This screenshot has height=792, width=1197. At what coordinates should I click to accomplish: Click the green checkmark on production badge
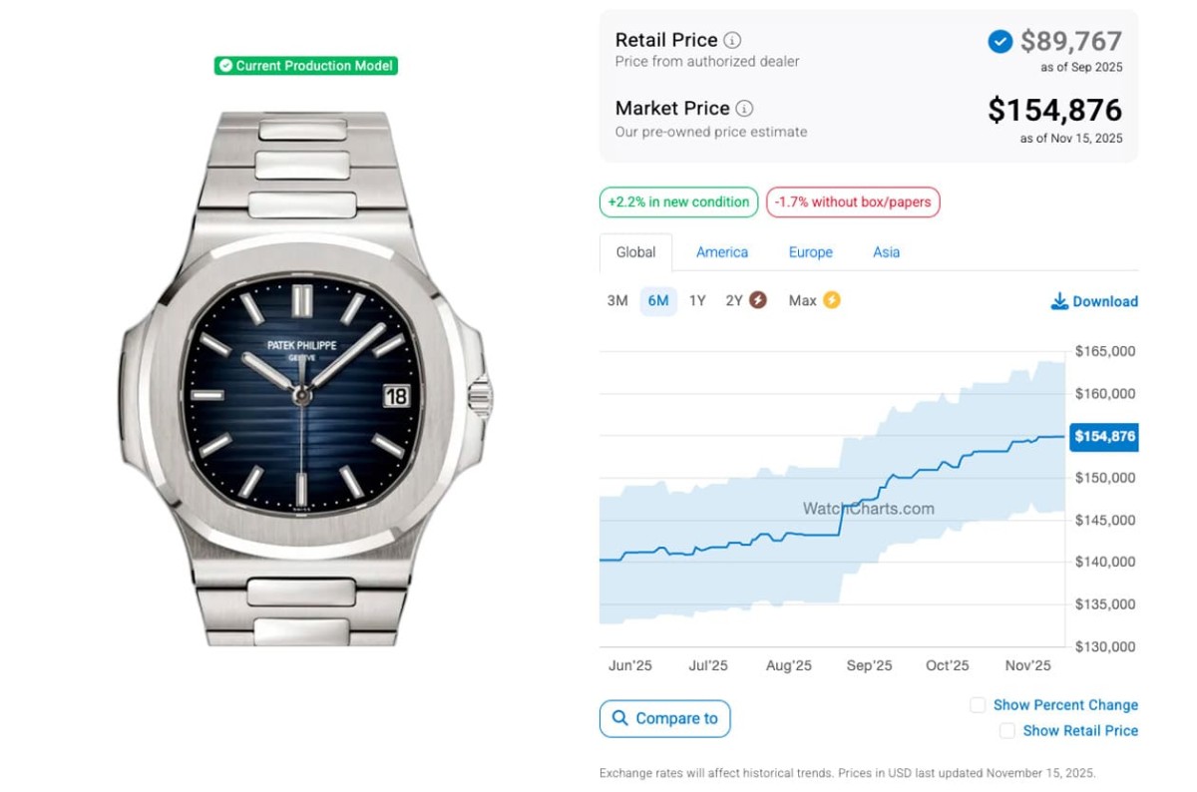tap(225, 66)
